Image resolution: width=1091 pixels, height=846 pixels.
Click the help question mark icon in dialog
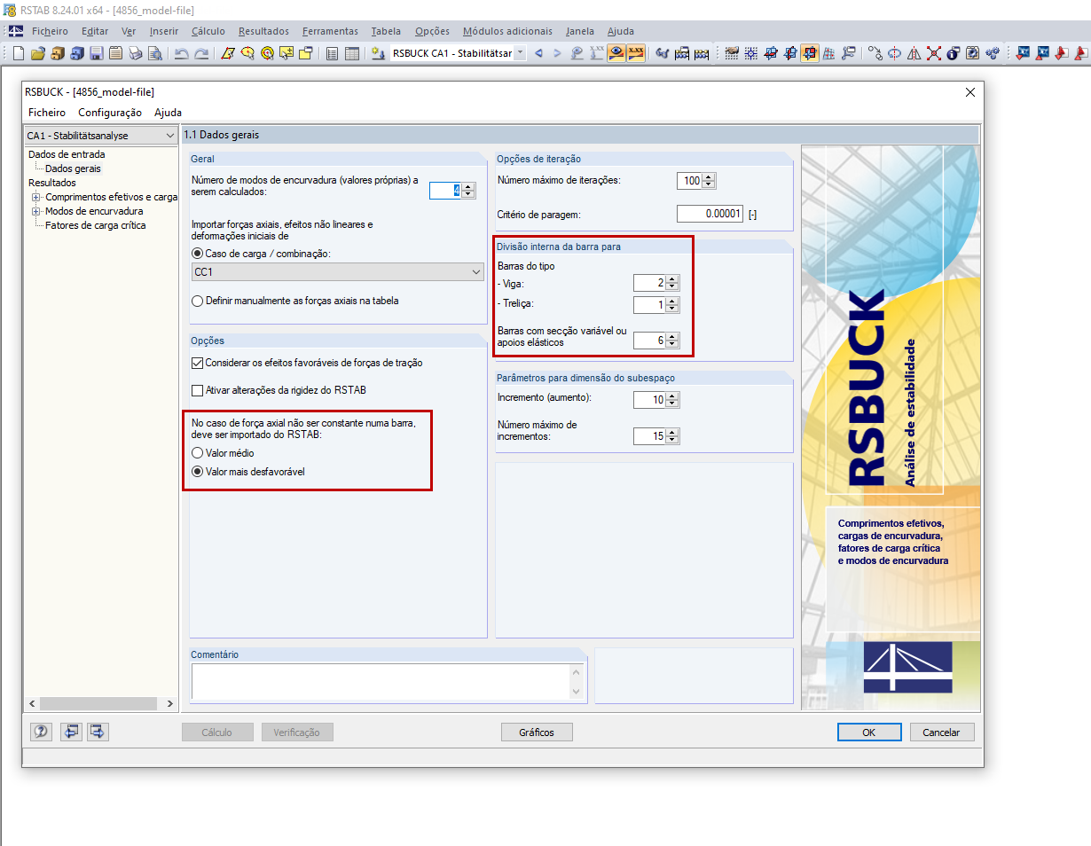tap(41, 732)
